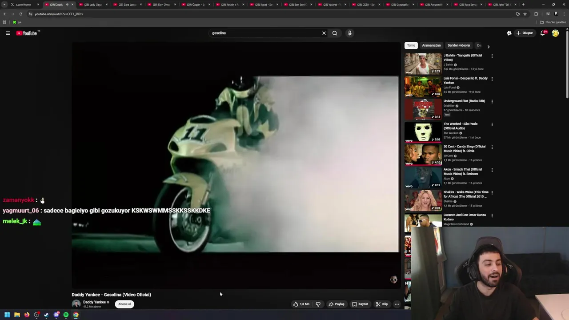Open Daddy Yankee channel name link
This screenshot has width=569, height=320.
94,302
